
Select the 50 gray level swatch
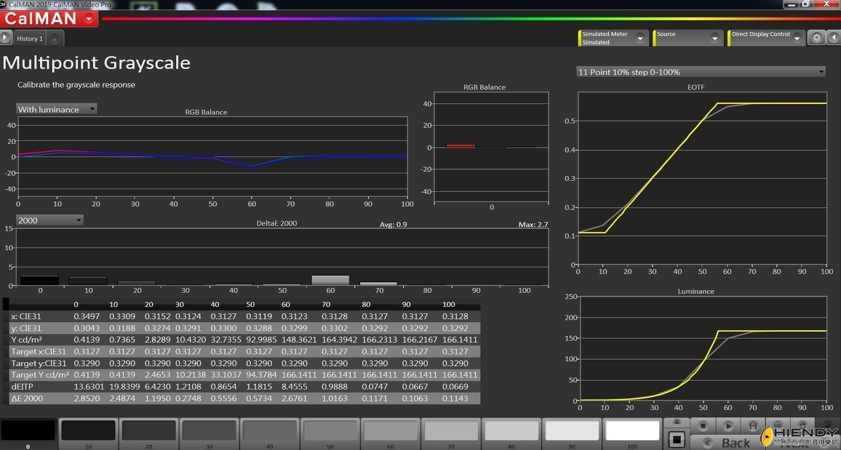pos(330,431)
